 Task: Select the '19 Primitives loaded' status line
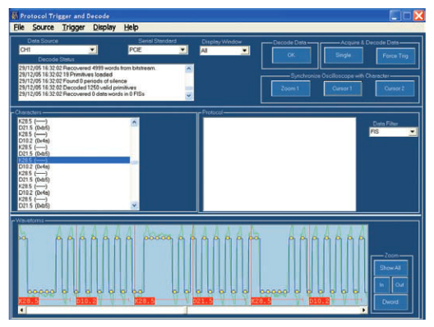point(66,75)
